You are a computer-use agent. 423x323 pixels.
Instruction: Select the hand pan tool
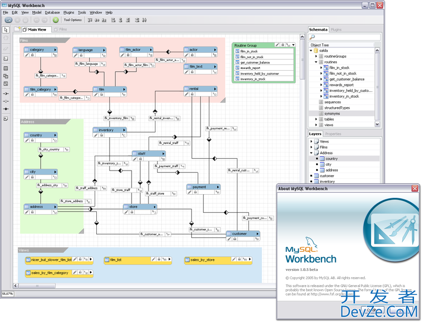tap(6, 38)
